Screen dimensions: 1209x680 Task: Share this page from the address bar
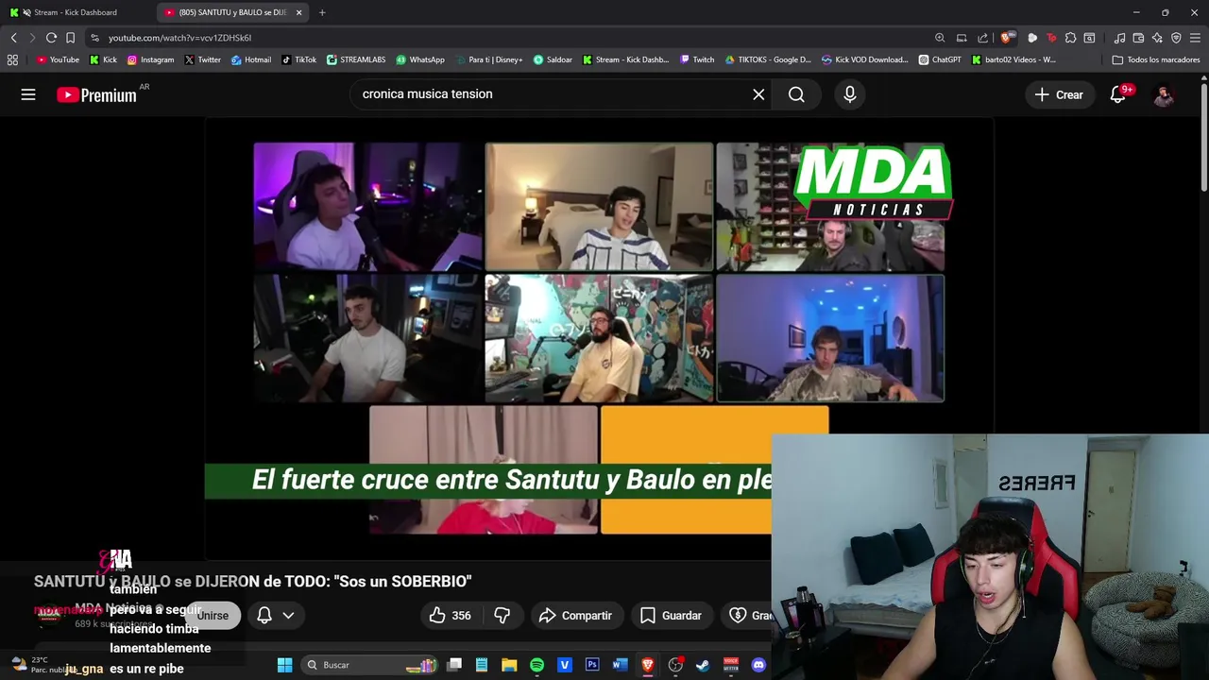coord(983,38)
